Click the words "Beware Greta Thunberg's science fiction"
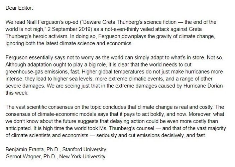The image size is (235, 167). click(x=125, y=22)
